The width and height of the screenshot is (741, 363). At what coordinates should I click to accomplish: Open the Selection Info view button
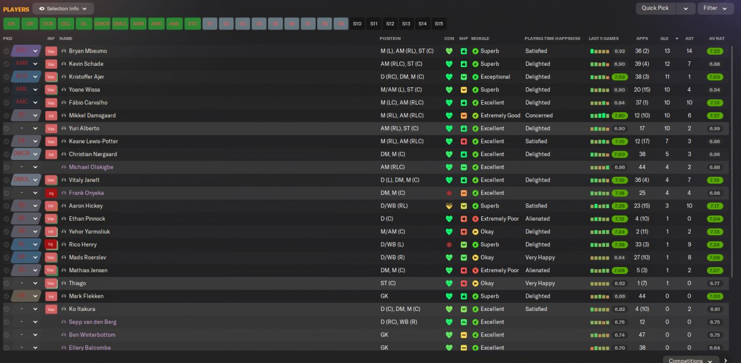tap(63, 9)
